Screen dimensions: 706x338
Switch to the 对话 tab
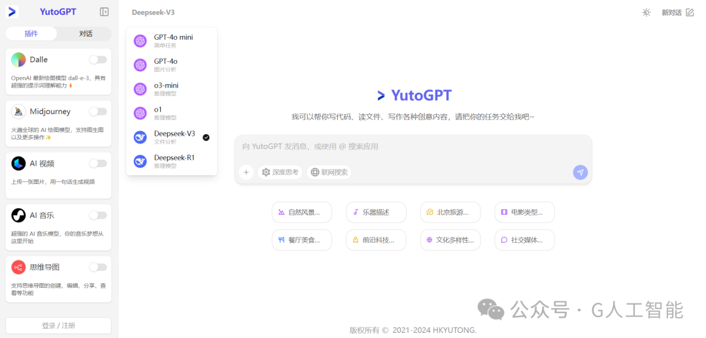[86, 34]
